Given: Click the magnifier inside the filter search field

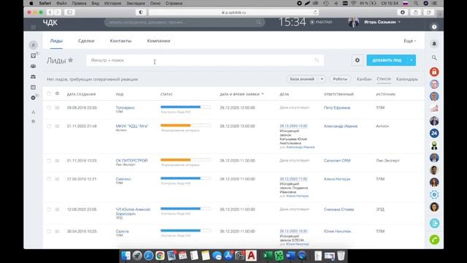Looking at the screenshot, I should click(x=316, y=60).
